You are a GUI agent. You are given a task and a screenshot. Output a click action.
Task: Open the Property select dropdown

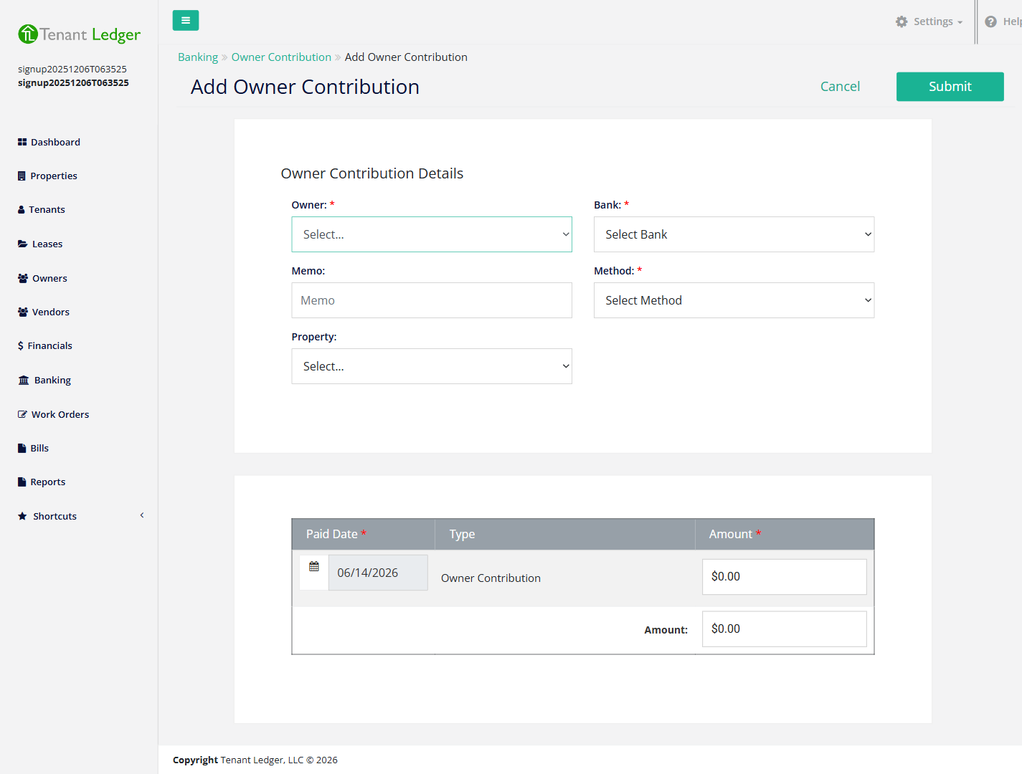pyautogui.click(x=432, y=366)
